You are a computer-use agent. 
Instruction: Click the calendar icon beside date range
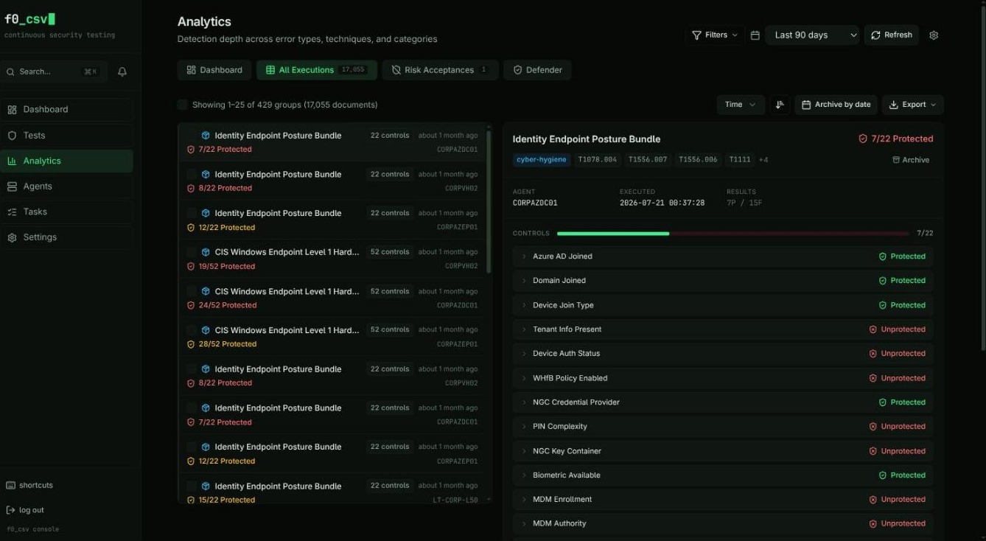pos(755,35)
